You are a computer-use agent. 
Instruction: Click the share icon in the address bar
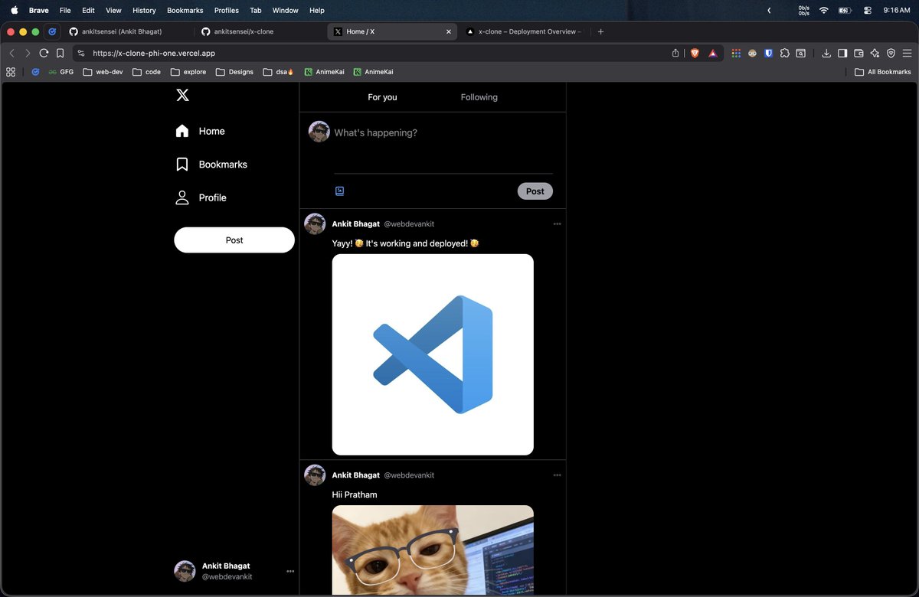675,54
